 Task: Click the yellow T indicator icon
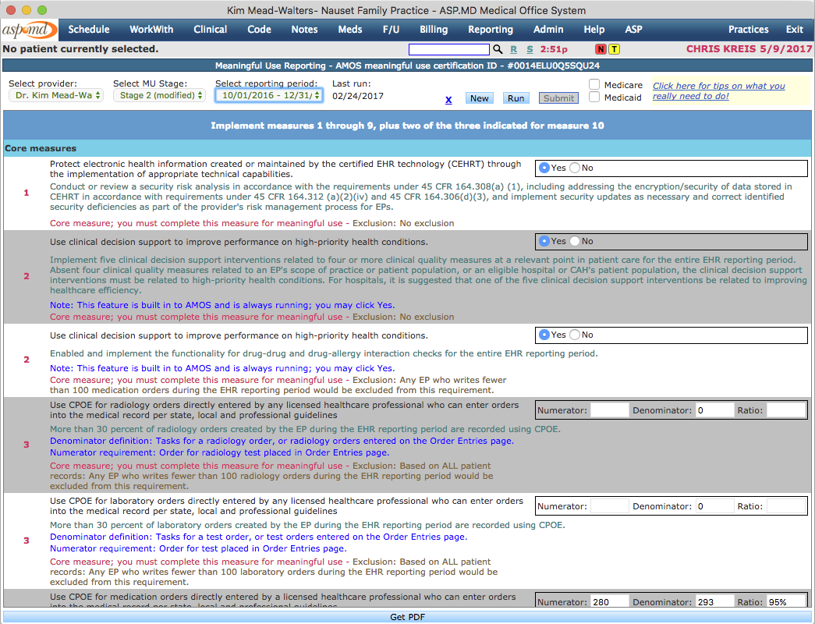click(614, 49)
